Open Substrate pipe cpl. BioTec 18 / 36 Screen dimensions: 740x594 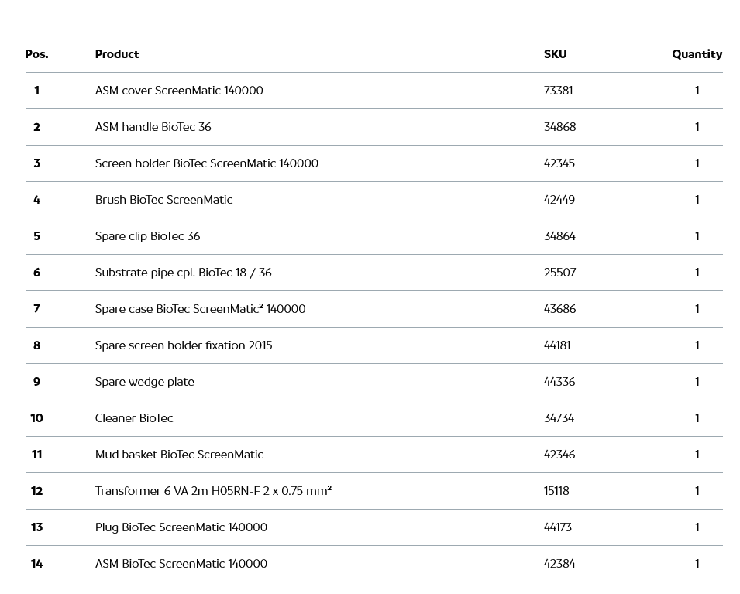tap(183, 273)
